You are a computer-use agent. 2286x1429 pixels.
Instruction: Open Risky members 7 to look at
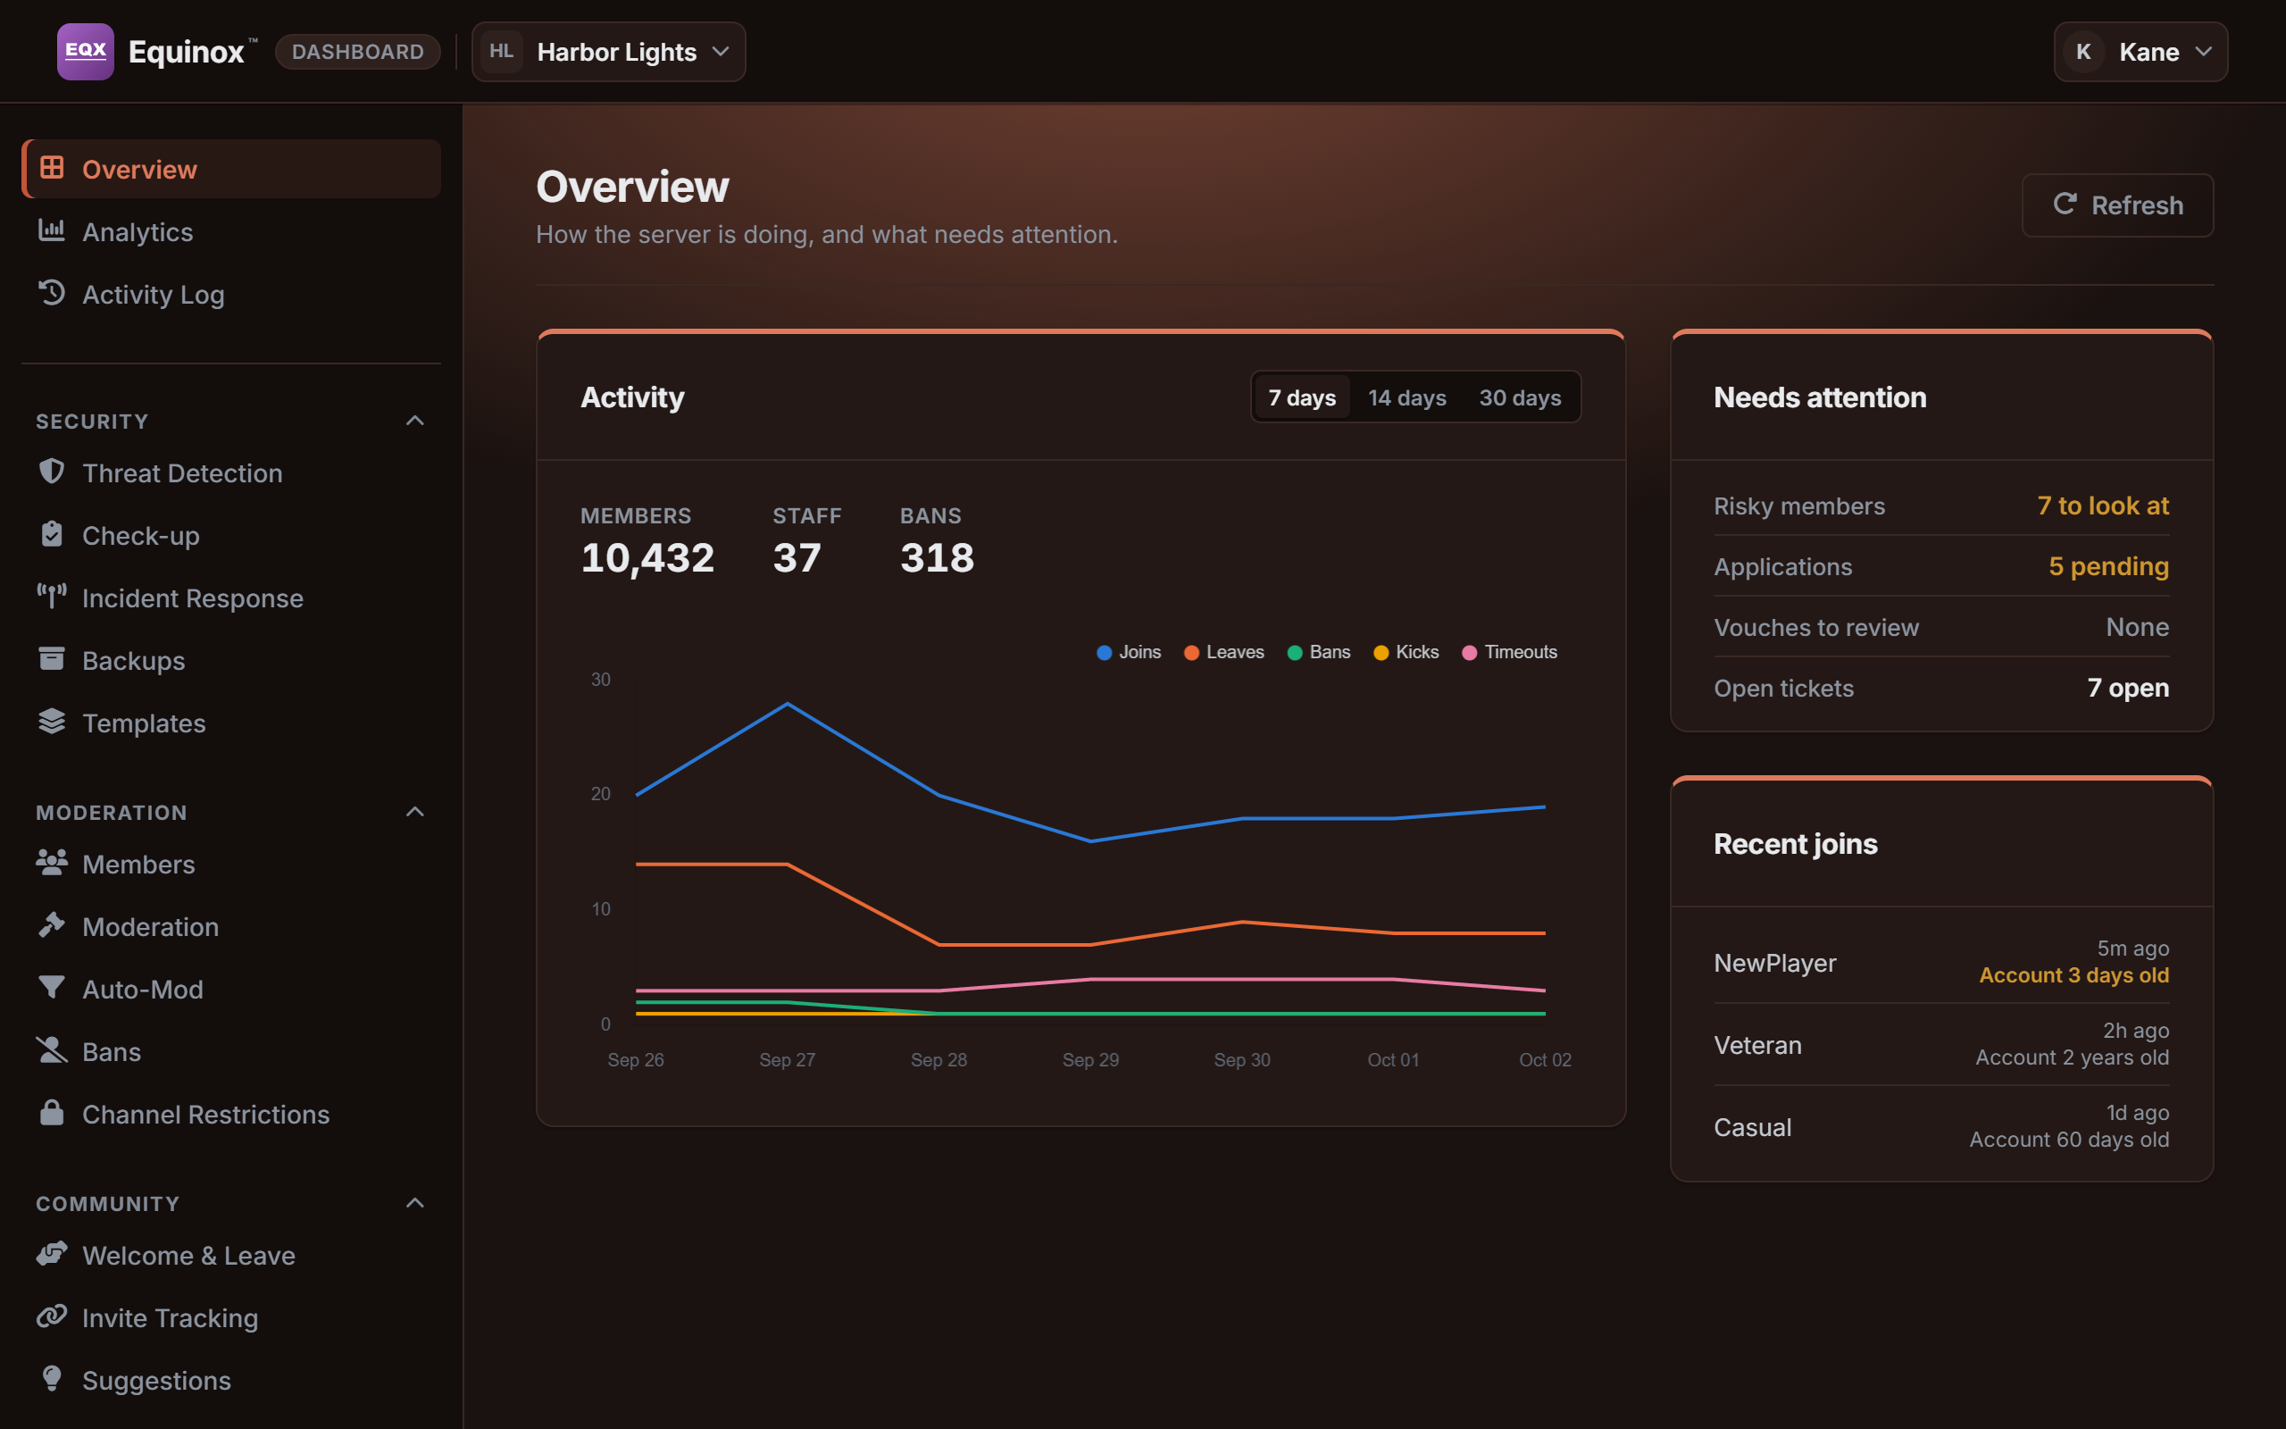click(1941, 506)
